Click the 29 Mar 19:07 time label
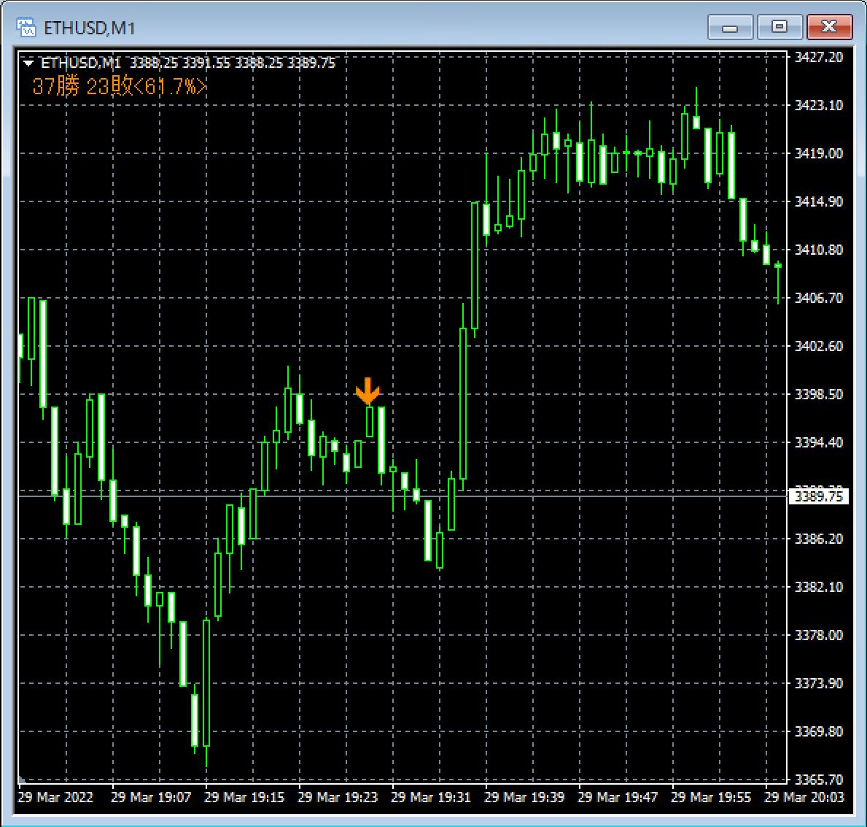This screenshot has height=827, width=867. tap(151, 797)
